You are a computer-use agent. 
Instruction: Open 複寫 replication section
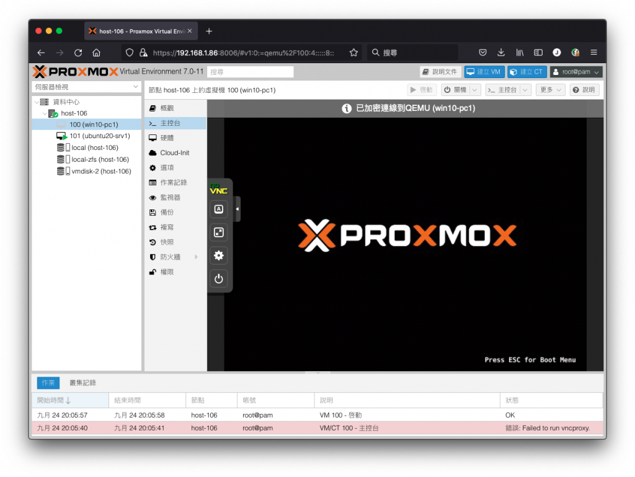[175, 227]
